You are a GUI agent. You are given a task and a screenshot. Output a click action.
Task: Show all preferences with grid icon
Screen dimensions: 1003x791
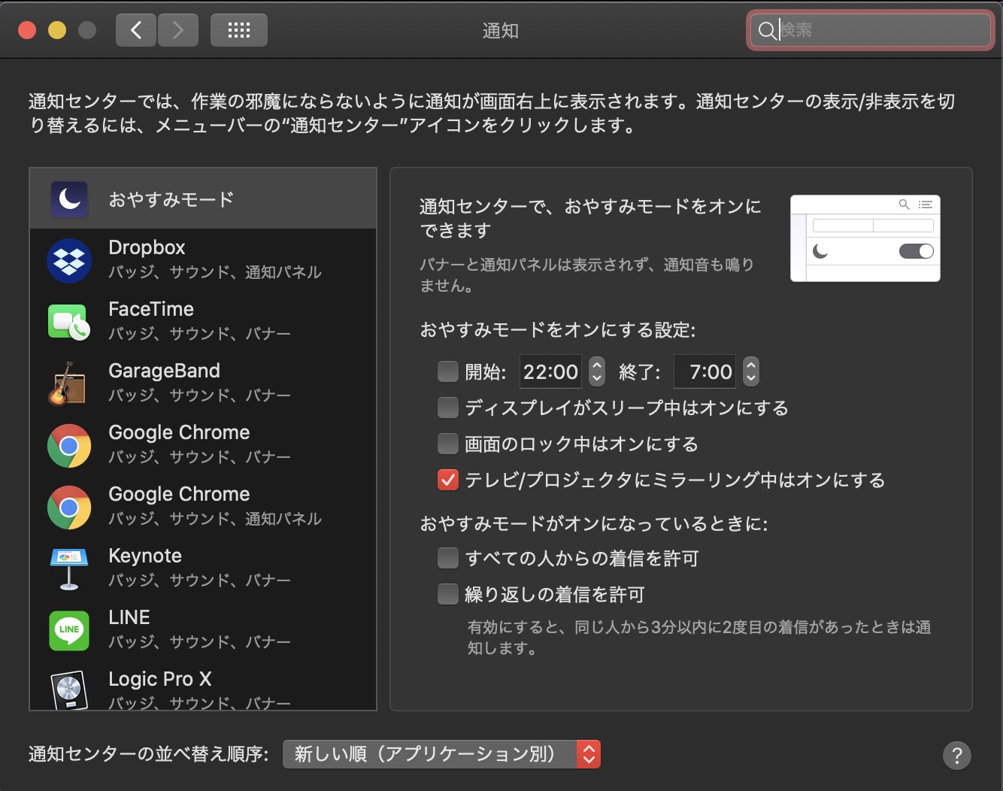(239, 30)
